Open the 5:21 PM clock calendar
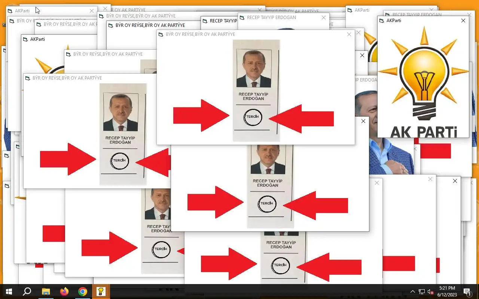Image resolution: width=479 pixels, height=299 pixels. [447, 292]
